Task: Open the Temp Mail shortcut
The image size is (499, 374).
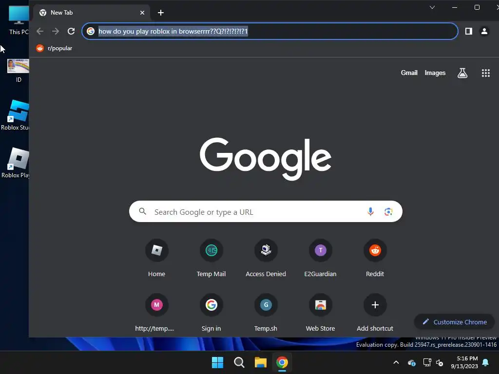Action: 211,258
